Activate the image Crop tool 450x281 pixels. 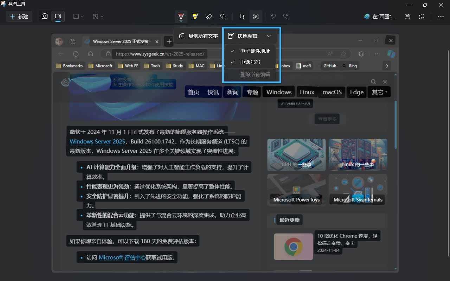pyautogui.click(x=242, y=17)
